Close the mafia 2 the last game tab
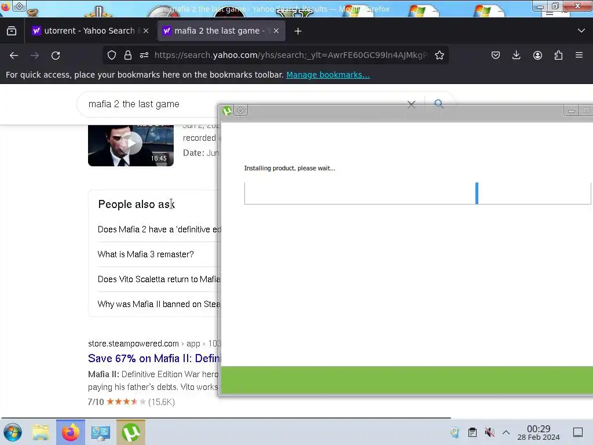 coord(276,31)
